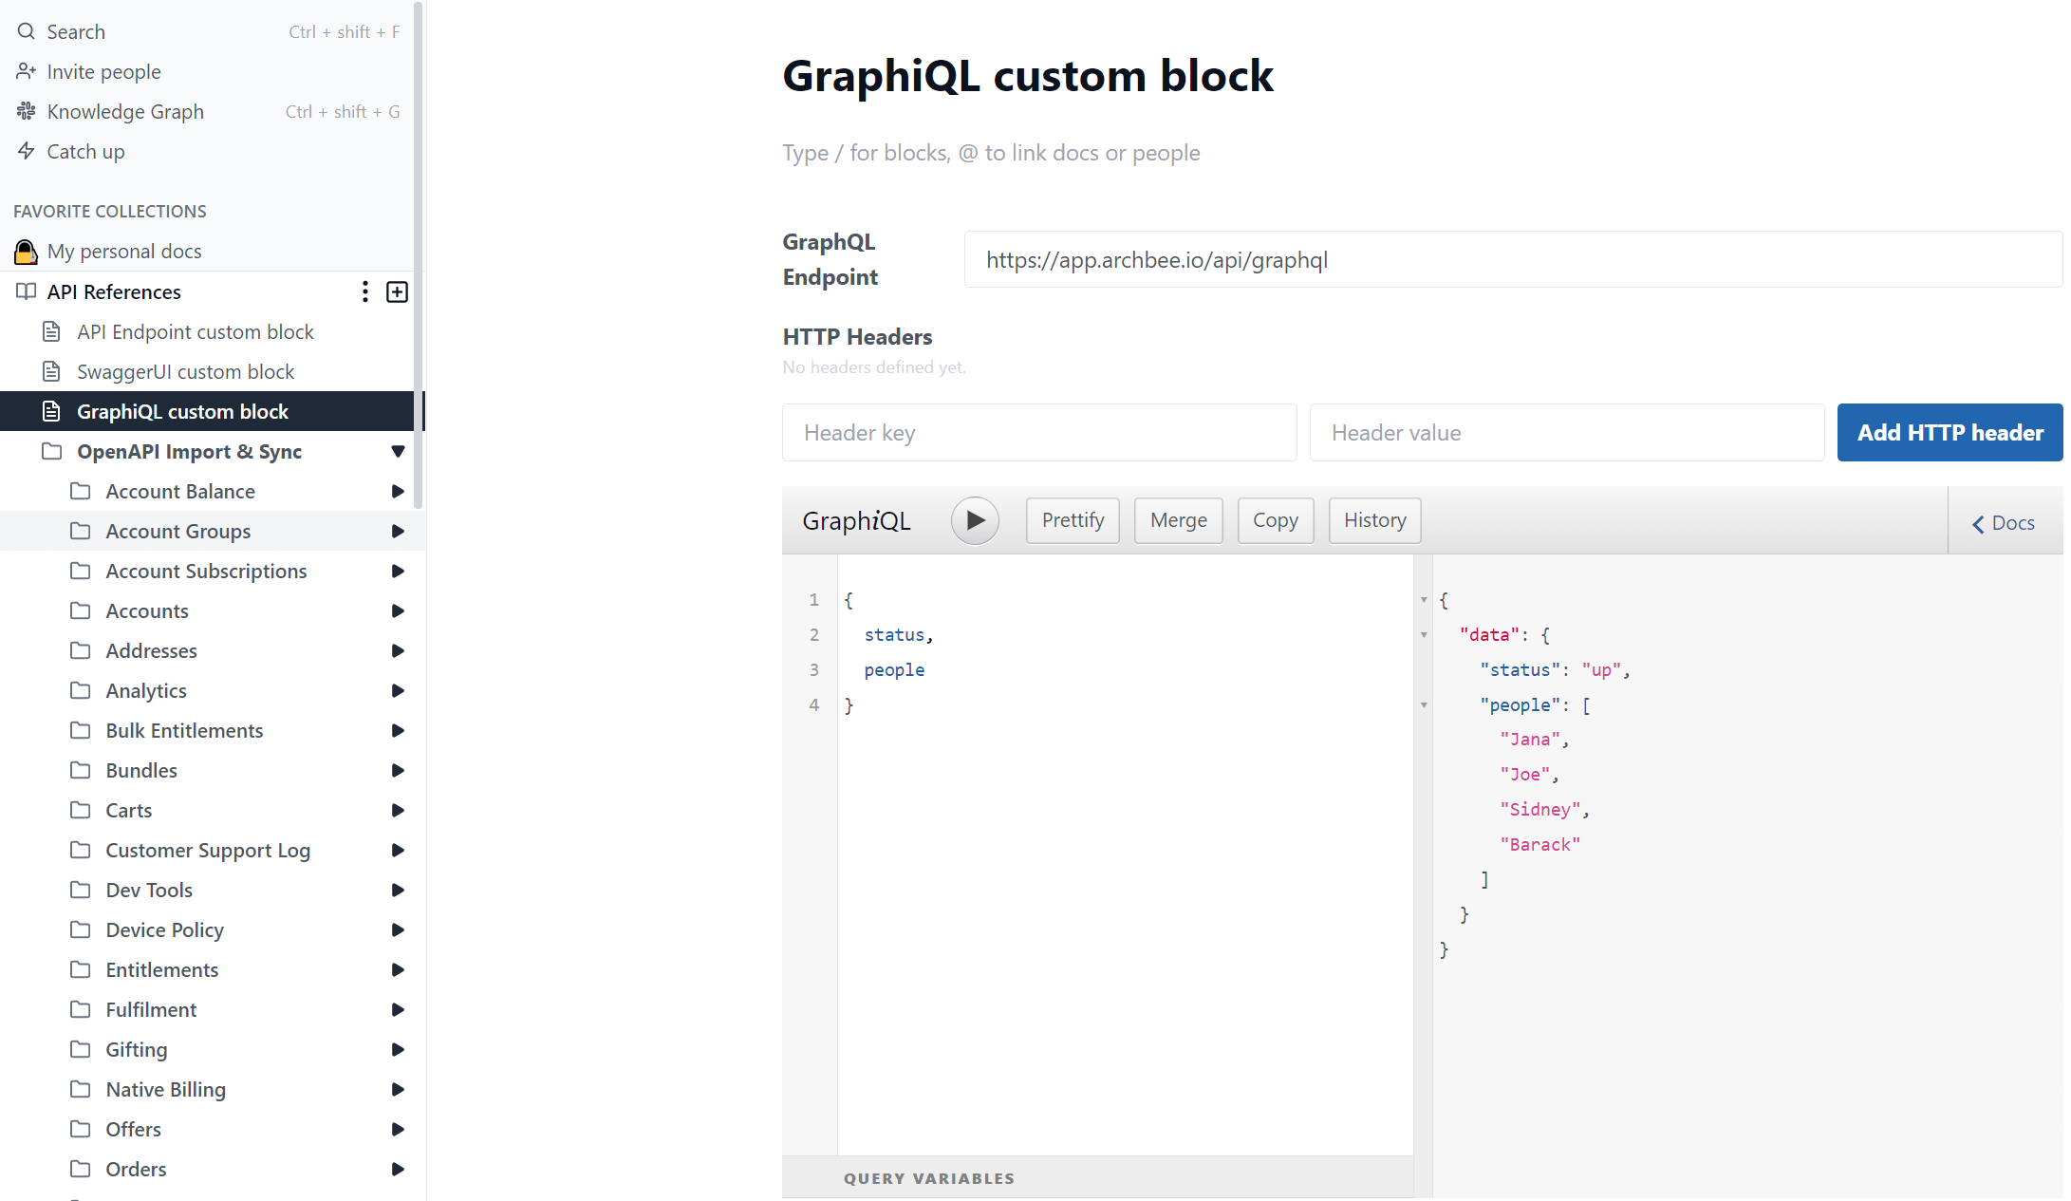2071x1201 pixels.
Task: Expand the Entitlements folder arrow
Action: click(398, 969)
